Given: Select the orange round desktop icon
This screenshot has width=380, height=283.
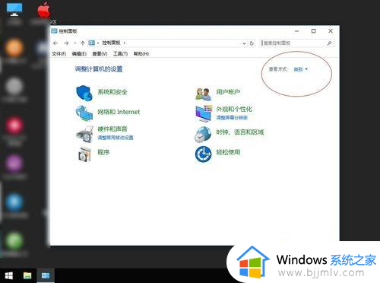Looking at the screenshot, I should click(14, 47).
